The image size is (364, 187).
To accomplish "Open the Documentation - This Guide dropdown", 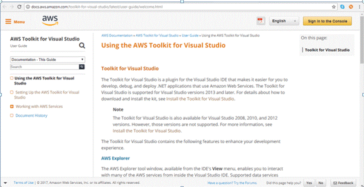I will [x=48, y=60].
